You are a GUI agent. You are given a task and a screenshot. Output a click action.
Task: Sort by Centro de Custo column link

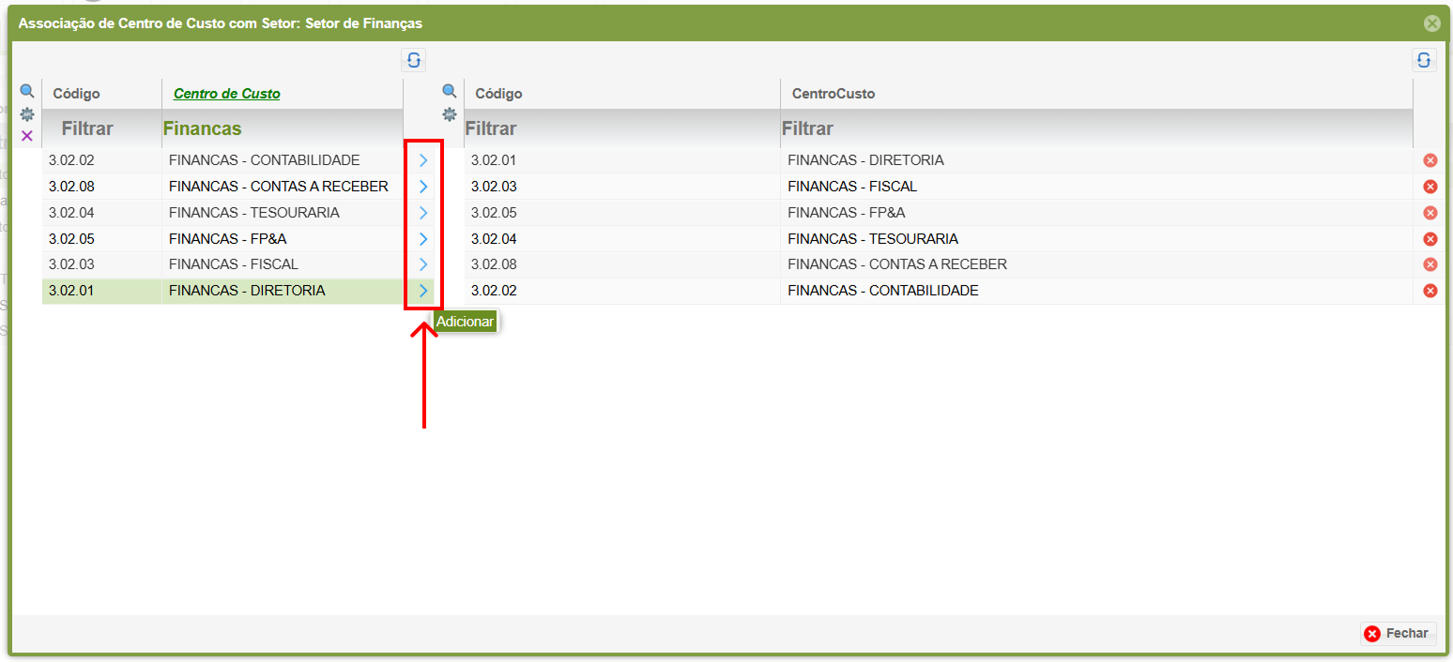(227, 94)
